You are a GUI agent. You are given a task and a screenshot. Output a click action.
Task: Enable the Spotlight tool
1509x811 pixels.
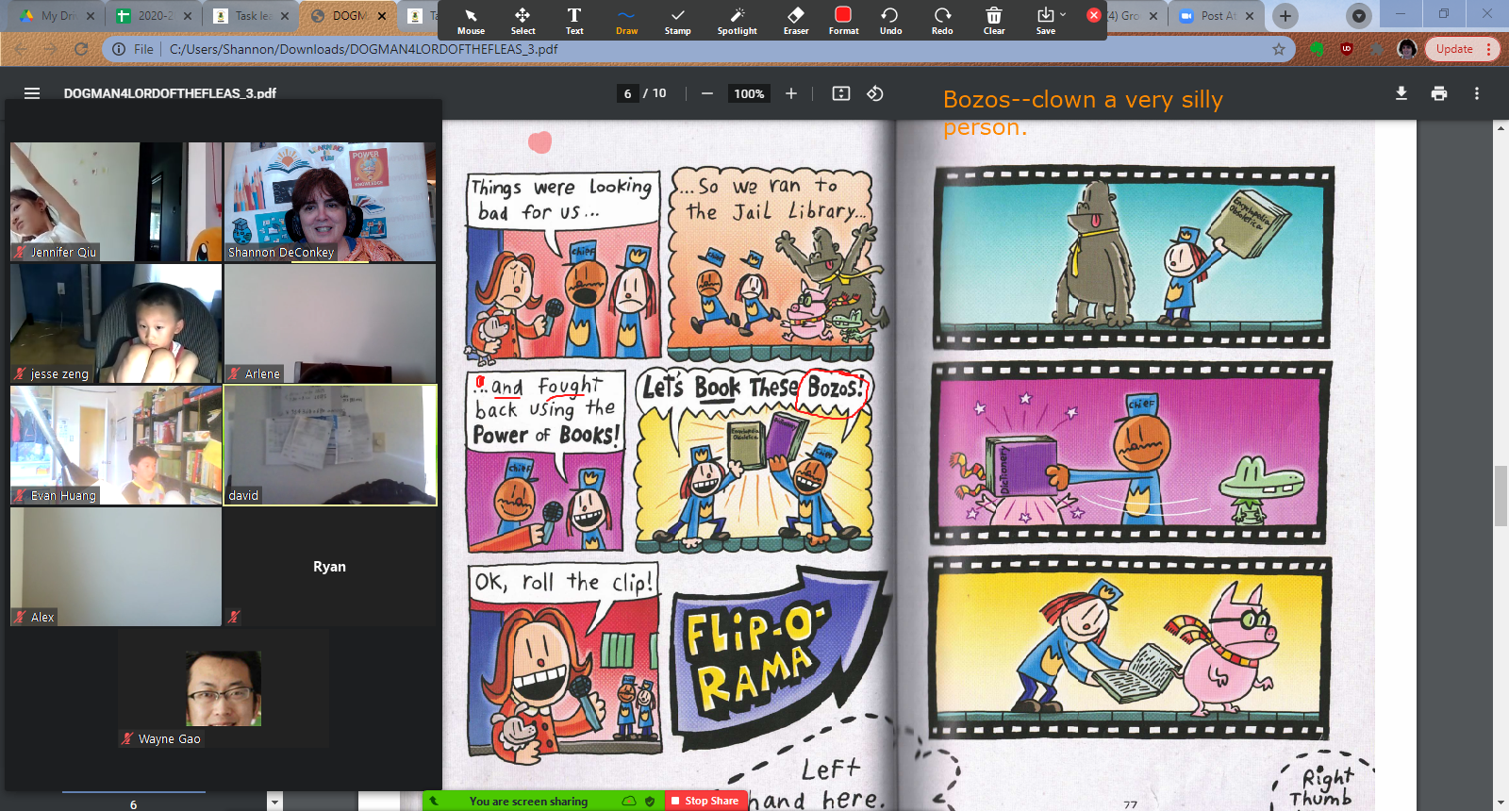(x=737, y=21)
